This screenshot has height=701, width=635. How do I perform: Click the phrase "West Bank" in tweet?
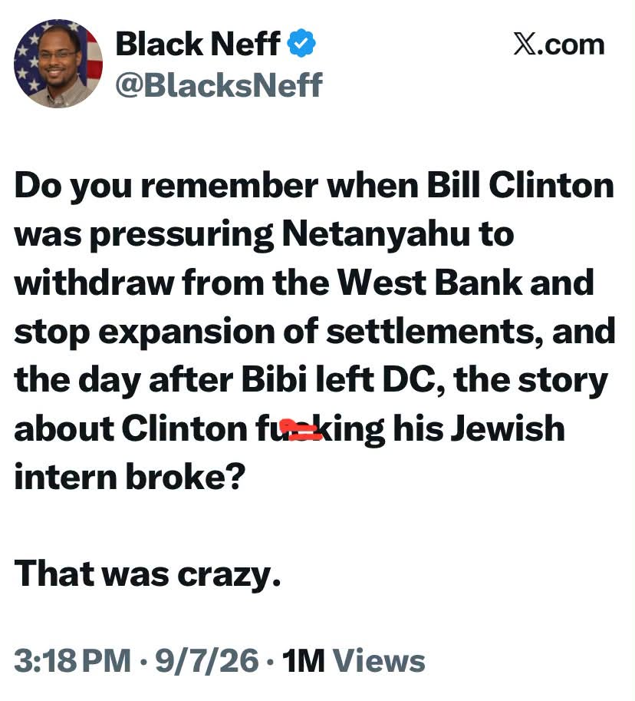click(x=429, y=283)
